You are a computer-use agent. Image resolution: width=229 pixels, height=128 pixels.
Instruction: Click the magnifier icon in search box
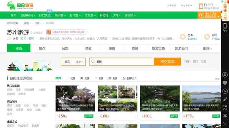[93, 62]
